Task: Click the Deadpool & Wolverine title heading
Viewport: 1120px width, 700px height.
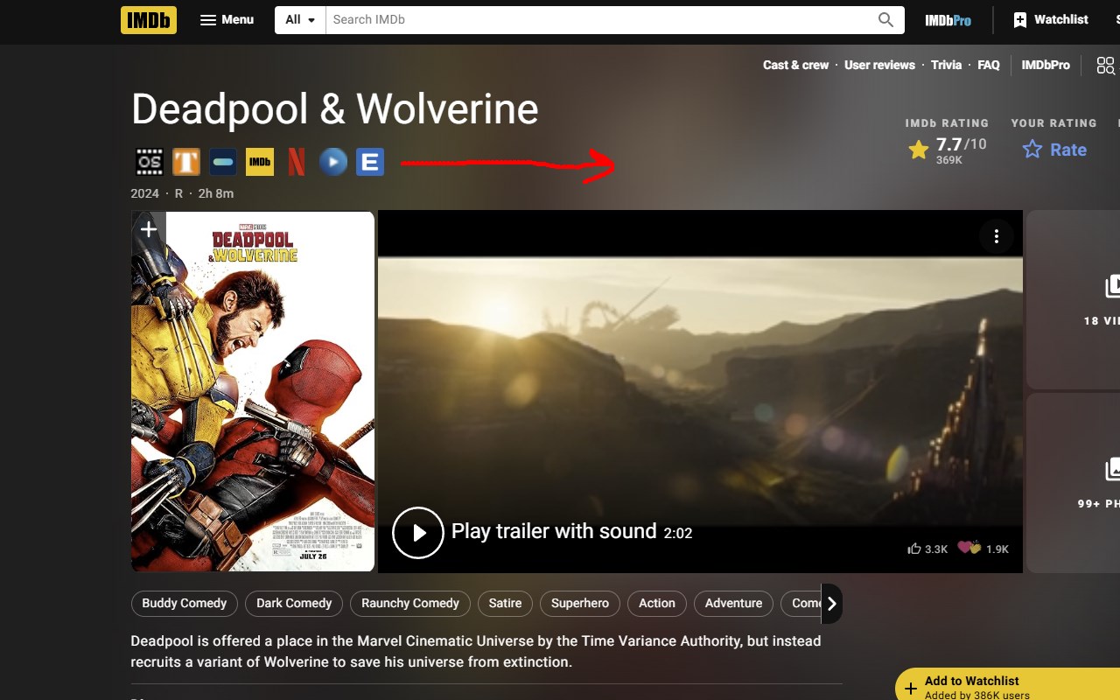Action: (x=335, y=109)
